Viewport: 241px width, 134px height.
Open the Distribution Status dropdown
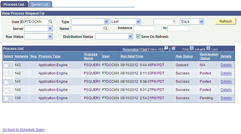(114, 36)
